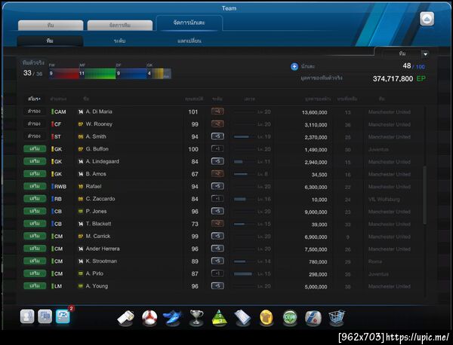The width and height of the screenshot is (453, 345).
Task: Open the player card pack icon
Action: coord(313,318)
